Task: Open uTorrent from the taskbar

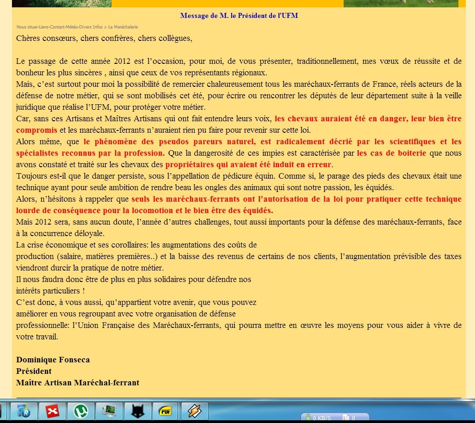Action: pyautogui.click(x=81, y=411)
